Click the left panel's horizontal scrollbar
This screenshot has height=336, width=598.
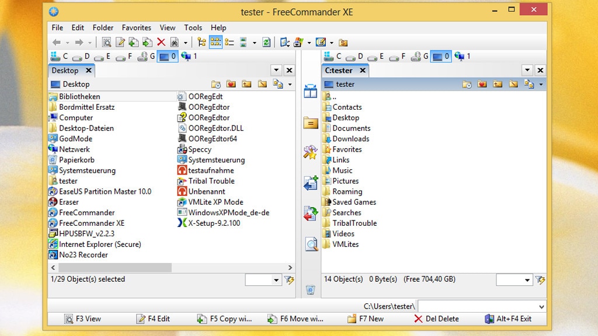[111, 267]
